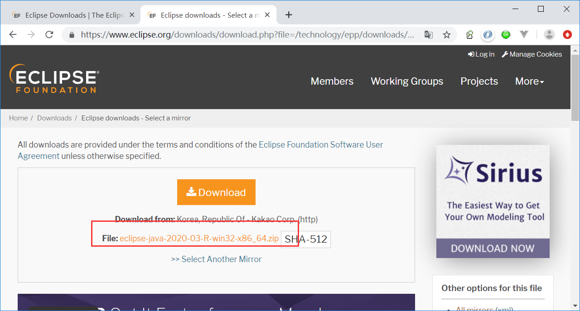The height and width of the screenshot is (311, 580).
Task: Click the Eclipse downloads - Select a mirror breadcrumb text
Action: pos(136,118)
